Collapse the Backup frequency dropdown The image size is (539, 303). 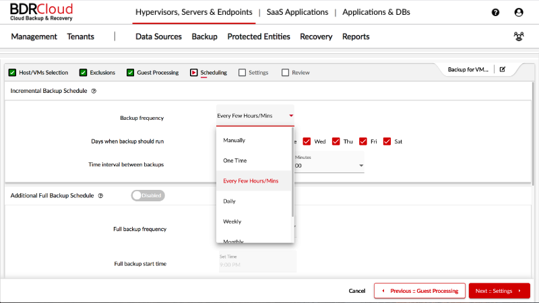pos(255,116)
